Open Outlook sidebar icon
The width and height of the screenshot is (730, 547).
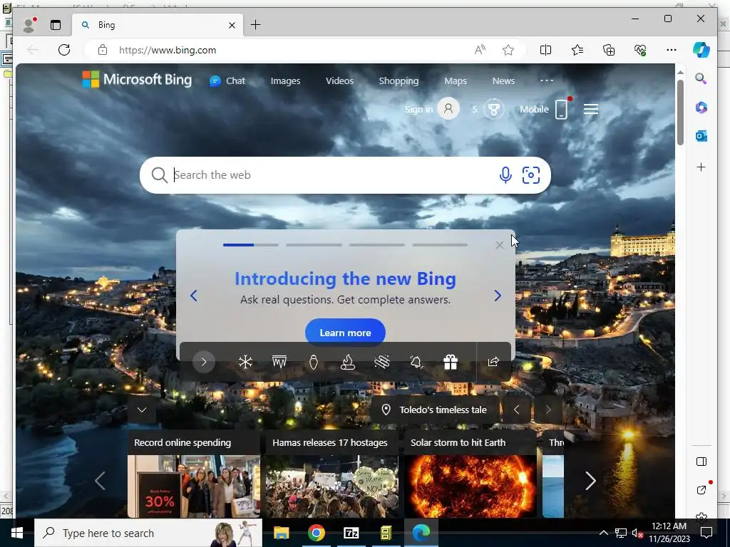click(x=701, y=136)
